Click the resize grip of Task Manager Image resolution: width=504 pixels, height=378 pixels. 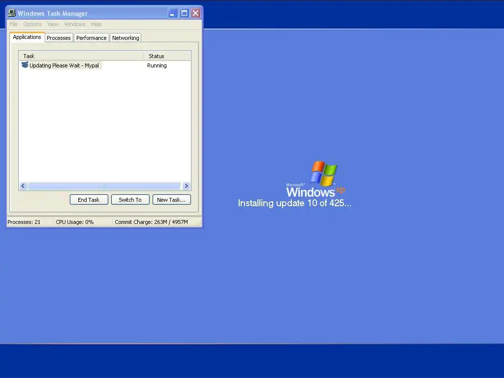coord(199,224)
